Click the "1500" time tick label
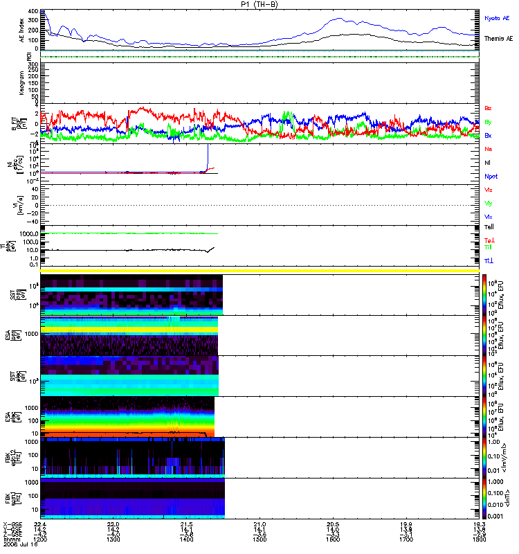Viewport: 519px width, 554px height. (259, 539)
